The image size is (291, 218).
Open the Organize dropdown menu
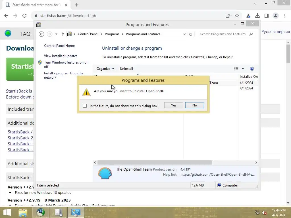click(105, 69)
